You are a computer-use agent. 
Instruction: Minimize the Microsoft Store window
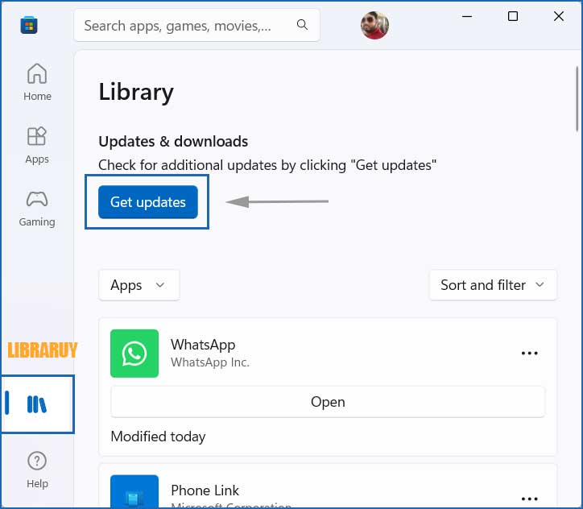click(467, 16)
